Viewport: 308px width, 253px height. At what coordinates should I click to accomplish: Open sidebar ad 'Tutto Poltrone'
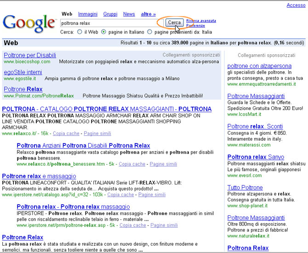click(245, 188)
